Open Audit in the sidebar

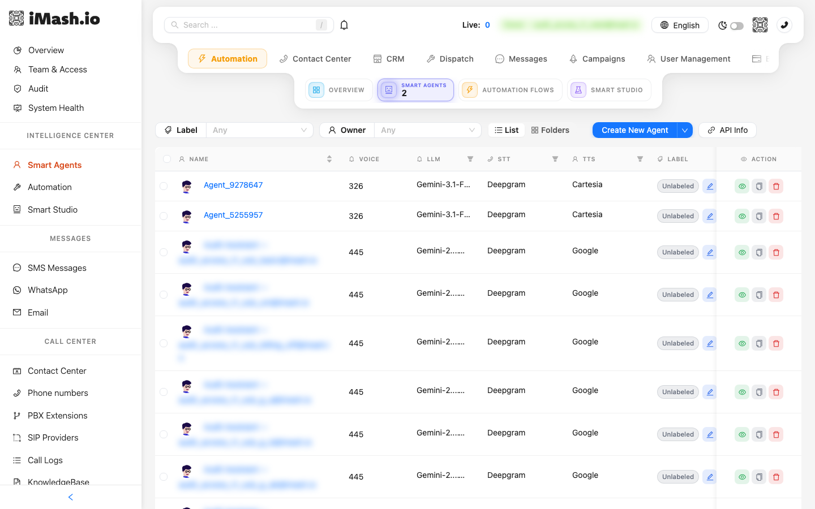click(x=31, y=89)
